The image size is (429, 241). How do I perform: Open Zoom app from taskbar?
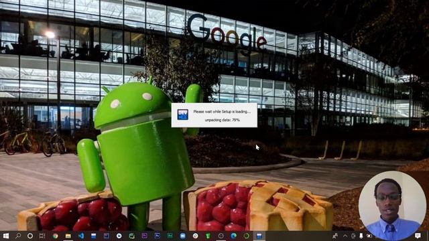tap(183, 236)
